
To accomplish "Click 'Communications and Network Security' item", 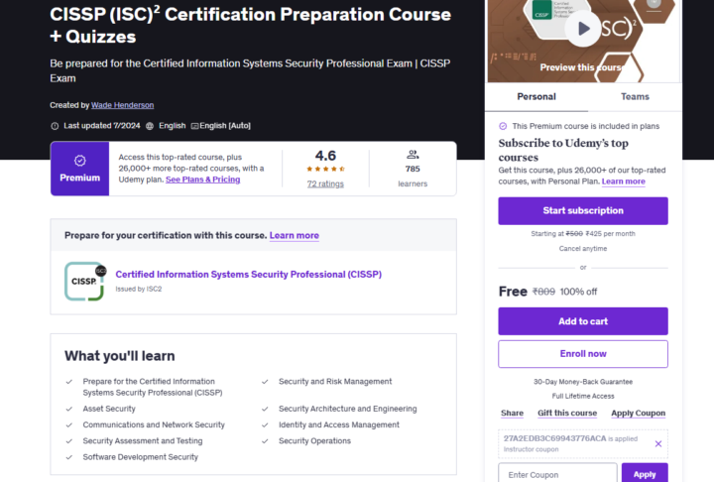I will point(154,425).
